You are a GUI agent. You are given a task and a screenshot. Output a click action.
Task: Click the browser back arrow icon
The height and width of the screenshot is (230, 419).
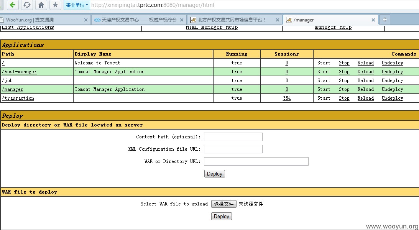[x=12, y=5]
